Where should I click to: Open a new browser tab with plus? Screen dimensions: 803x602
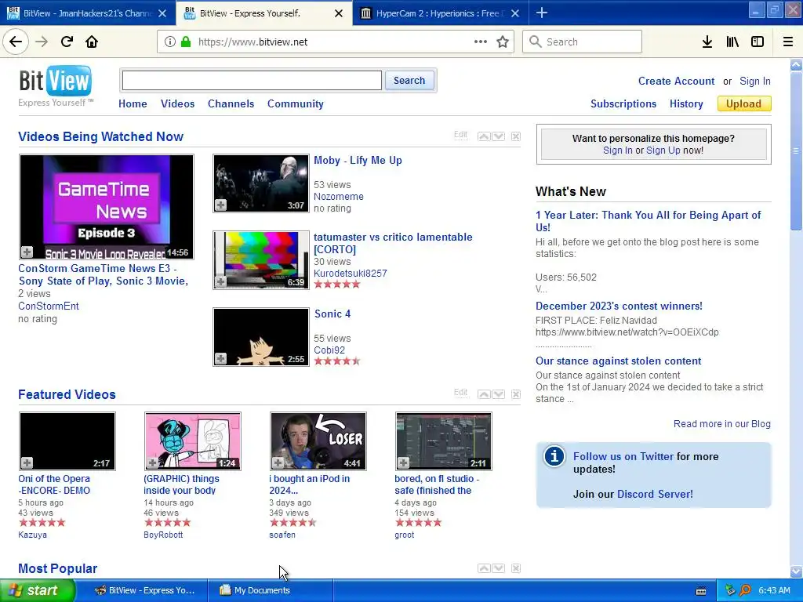(x=542, y=13)
